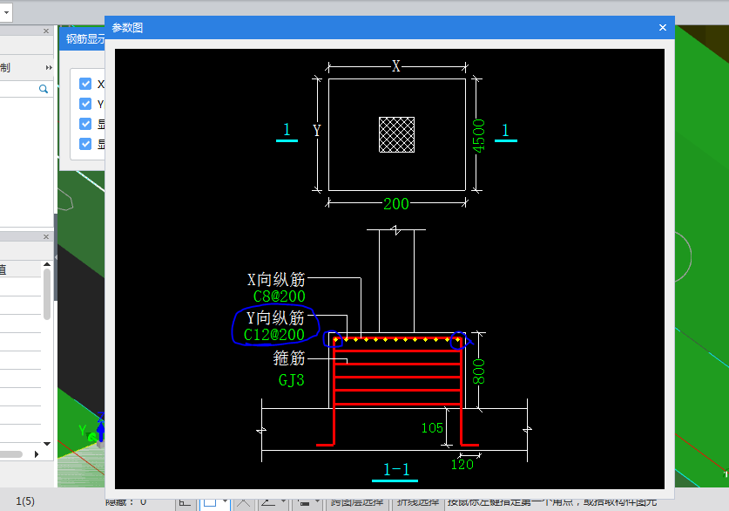Click the 1-1 section title in diagram
This screenshot has width=729, height=511.
click(396, 469)
